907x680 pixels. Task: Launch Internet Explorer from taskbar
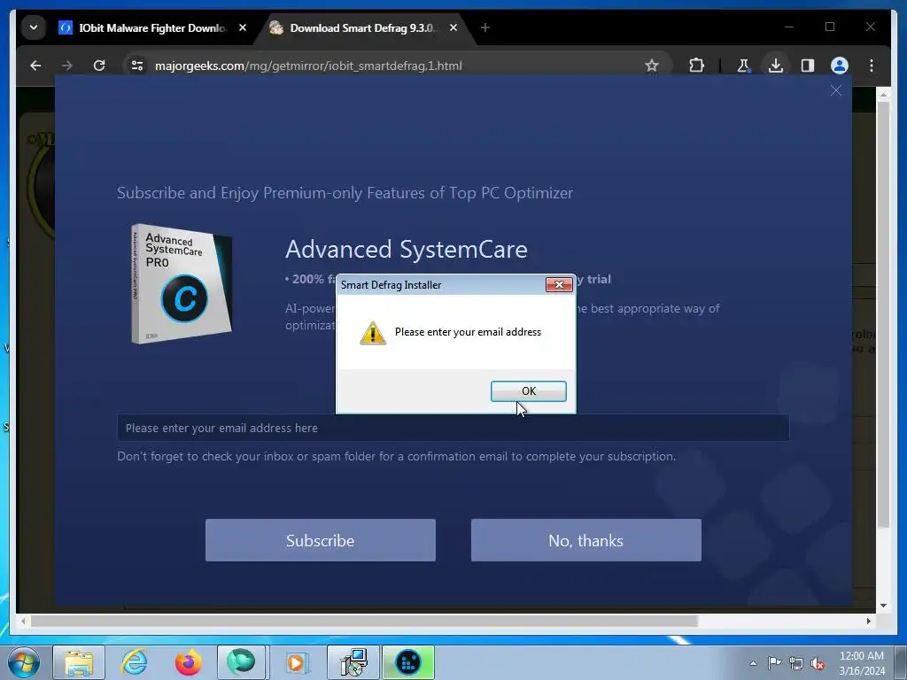(134, 662)
